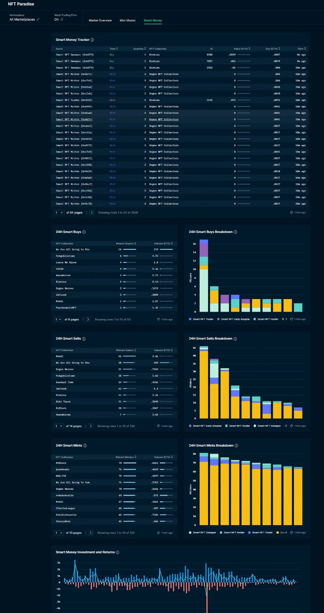The image size is (324, 613).
Task: Sort tracker by Quantity column
Action: 139,49
